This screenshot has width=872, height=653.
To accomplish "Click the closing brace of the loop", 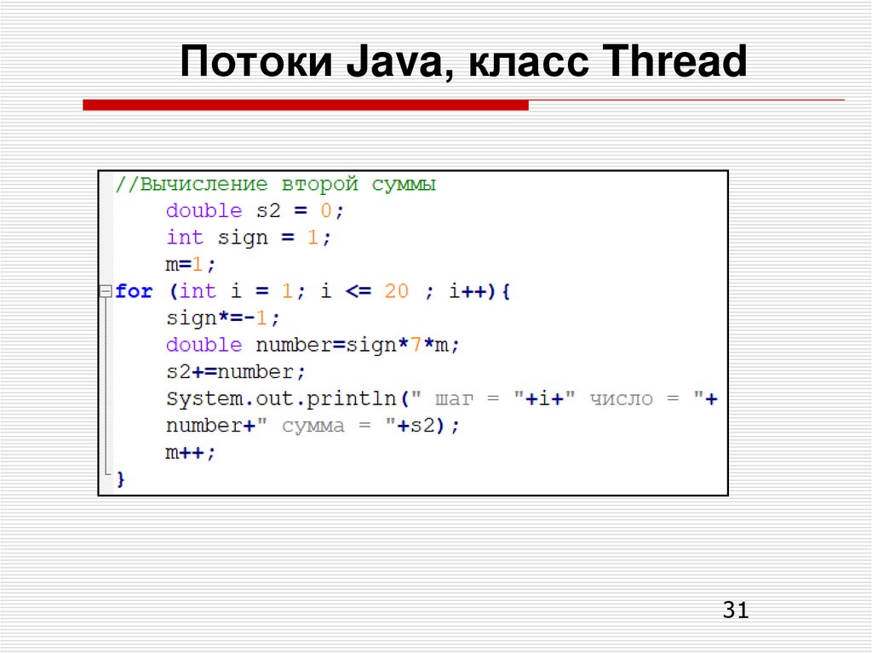I will 120,478.
